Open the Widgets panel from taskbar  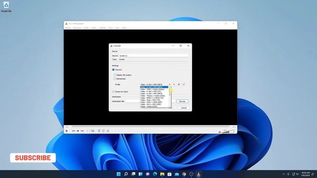point(141,174)
